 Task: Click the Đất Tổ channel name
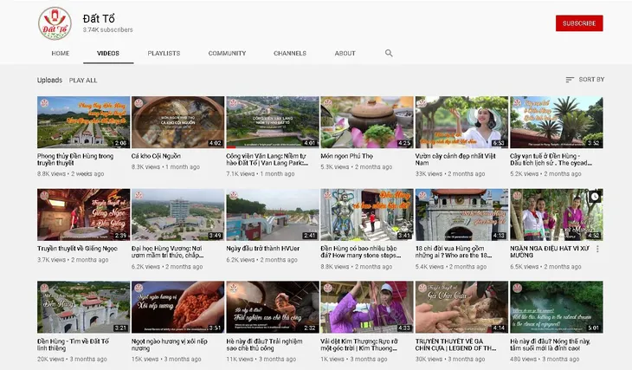99,18
